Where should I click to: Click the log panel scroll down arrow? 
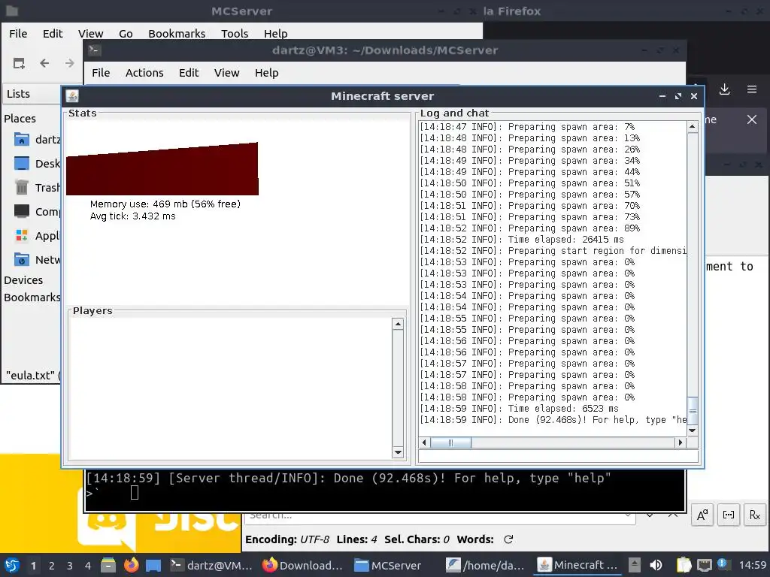[x=693, y=430]
